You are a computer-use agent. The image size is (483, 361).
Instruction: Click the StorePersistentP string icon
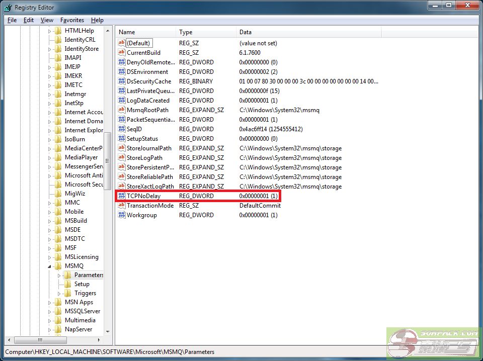pyautogui.click(x=122, y=167)
